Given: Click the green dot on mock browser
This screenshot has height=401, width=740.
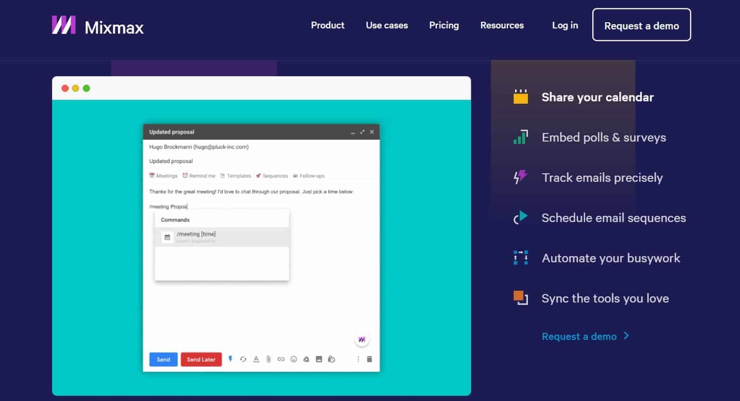Looking at the screenshot, I should coord(86,88).
